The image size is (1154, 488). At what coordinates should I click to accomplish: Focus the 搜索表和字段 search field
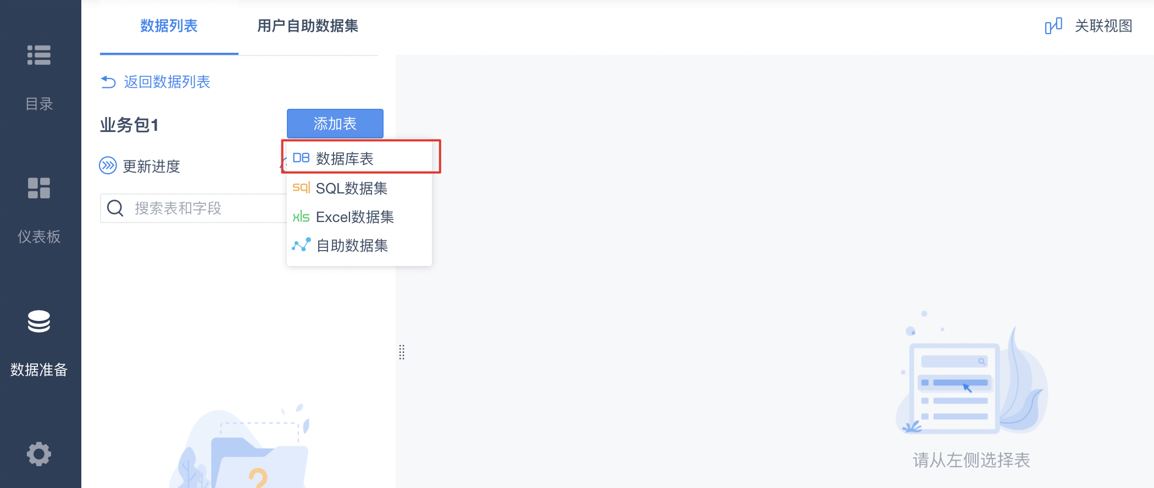coord(193,208)
